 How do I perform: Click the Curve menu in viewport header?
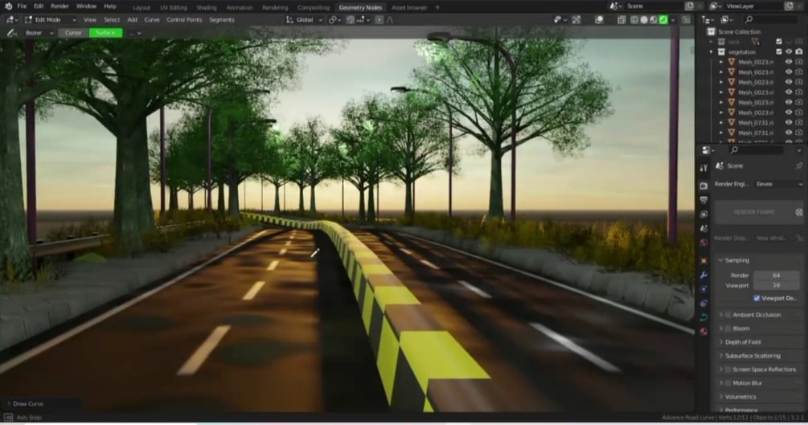151,19
